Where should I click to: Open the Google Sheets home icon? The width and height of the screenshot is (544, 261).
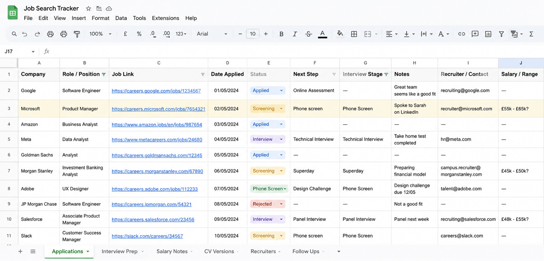[13, 13]
